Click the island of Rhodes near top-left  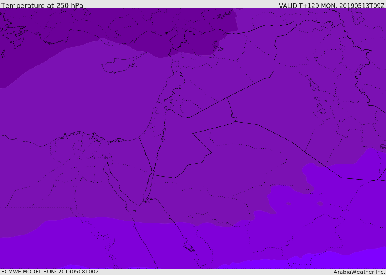[18, 43]
